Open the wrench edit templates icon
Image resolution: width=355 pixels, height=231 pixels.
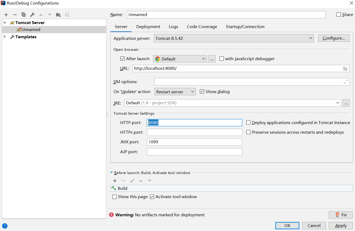pyautogui.click(x=32, y=15)
